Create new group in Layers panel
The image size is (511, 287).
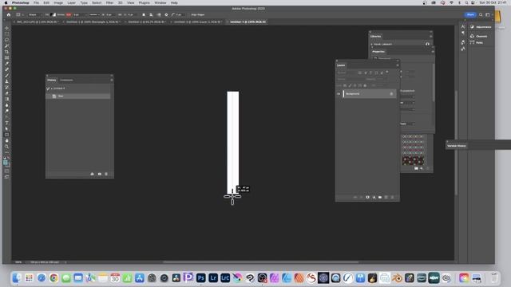[380, 197]
